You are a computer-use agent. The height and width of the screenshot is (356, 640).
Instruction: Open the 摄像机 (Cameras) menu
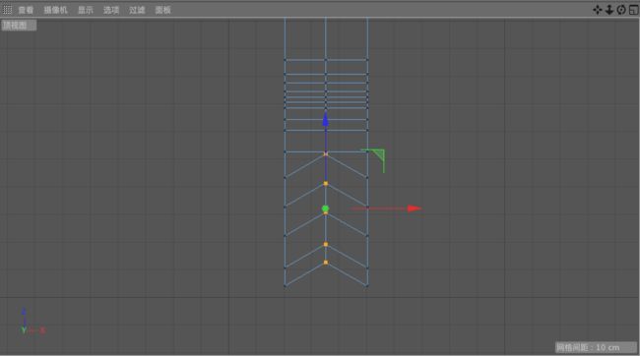pyautogui.click(x=55, y=10)
